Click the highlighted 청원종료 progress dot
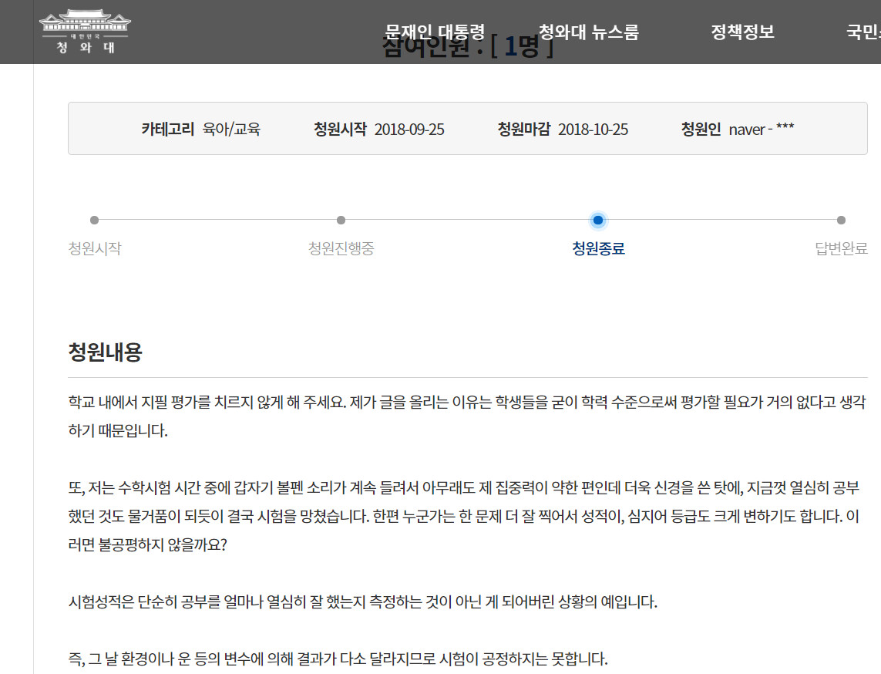 click(x=599, y=220)
